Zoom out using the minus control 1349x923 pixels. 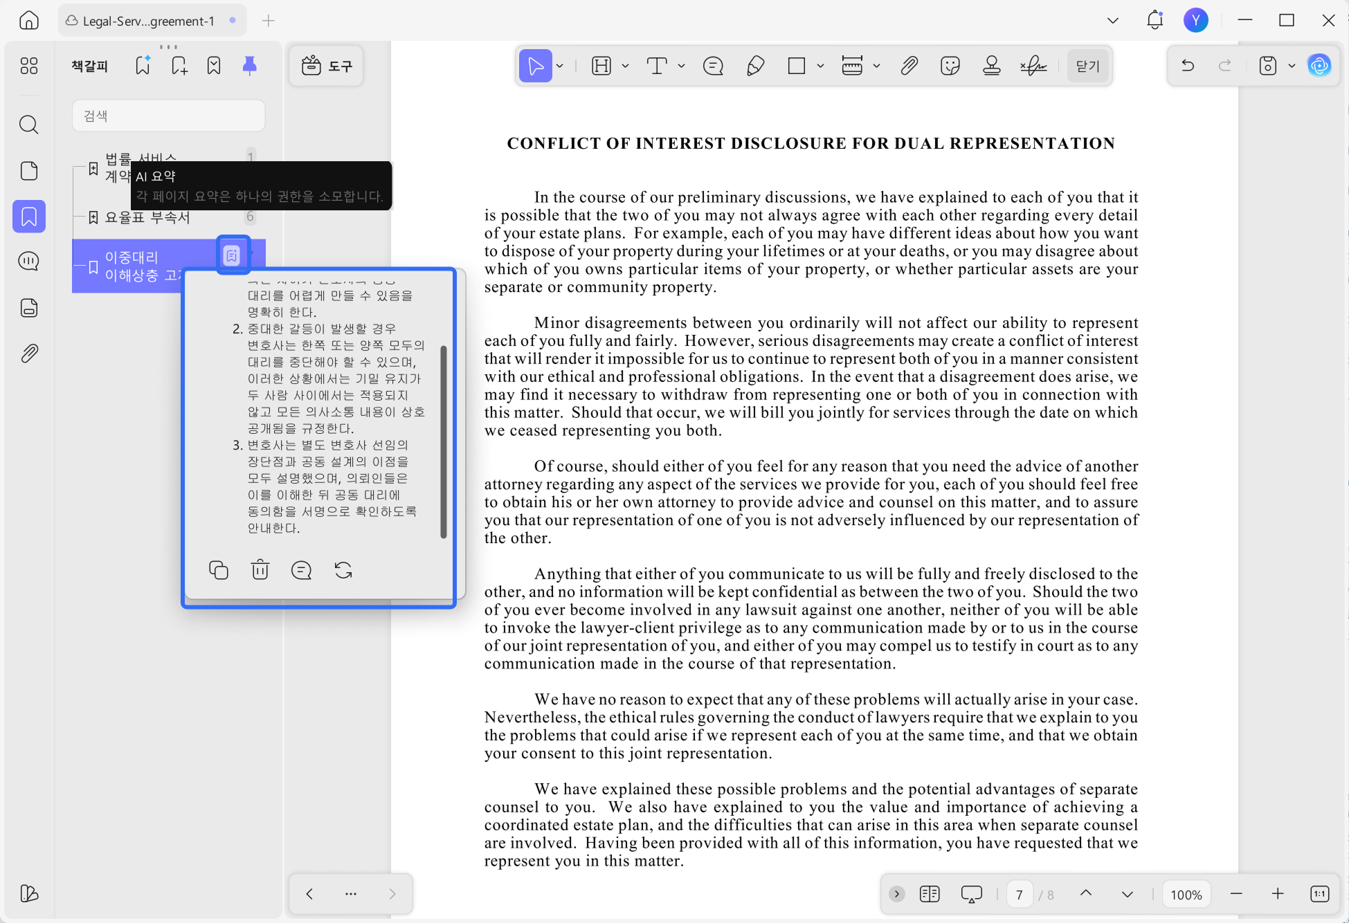[x=1237, y=894]
